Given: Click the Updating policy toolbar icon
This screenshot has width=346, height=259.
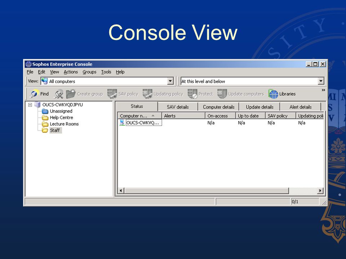Looking at the screenshot, I should pos(147,94).
